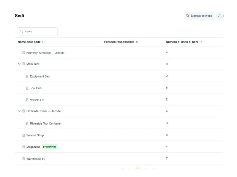Open the Main Yard location

pos(33,64)
